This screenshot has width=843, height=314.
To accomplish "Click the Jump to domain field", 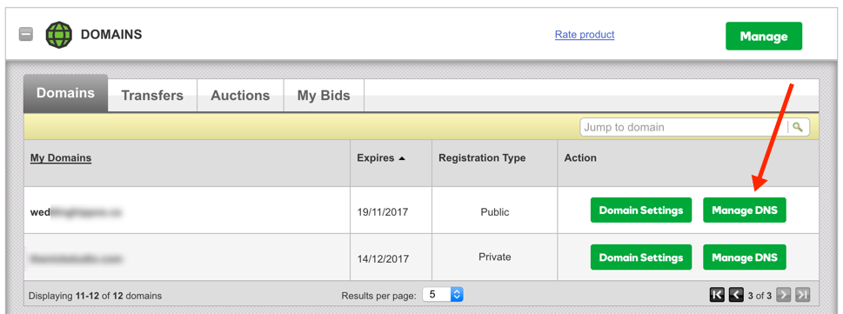I will 683,128.
